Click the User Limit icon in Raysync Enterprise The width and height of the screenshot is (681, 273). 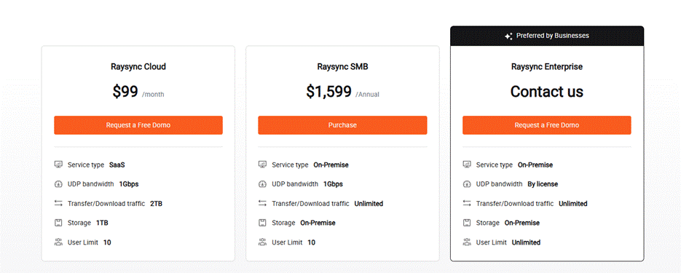(x=467, y=242)
